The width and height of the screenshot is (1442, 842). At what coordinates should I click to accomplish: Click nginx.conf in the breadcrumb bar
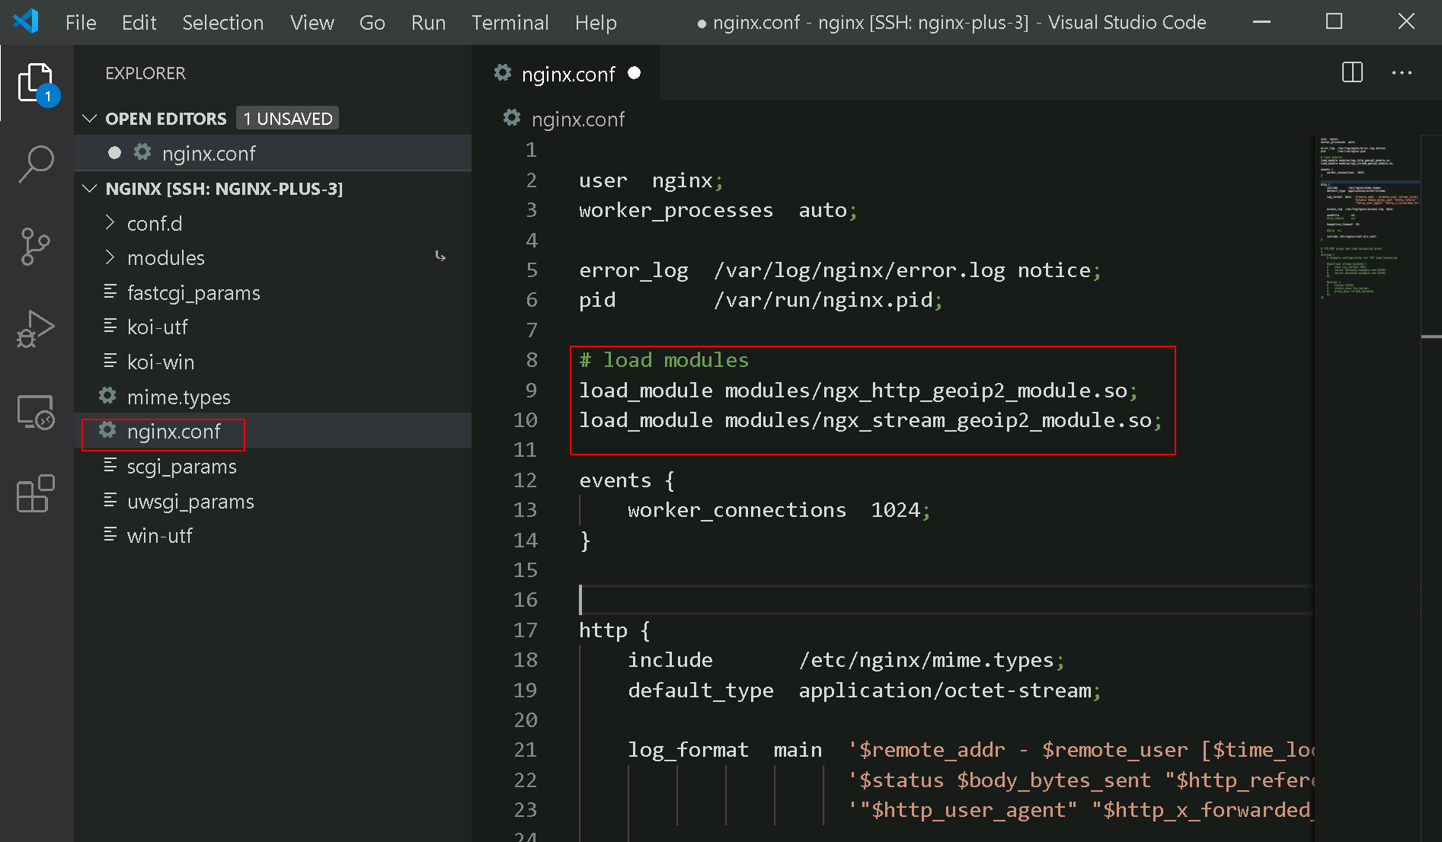click(x=577, y=119)
